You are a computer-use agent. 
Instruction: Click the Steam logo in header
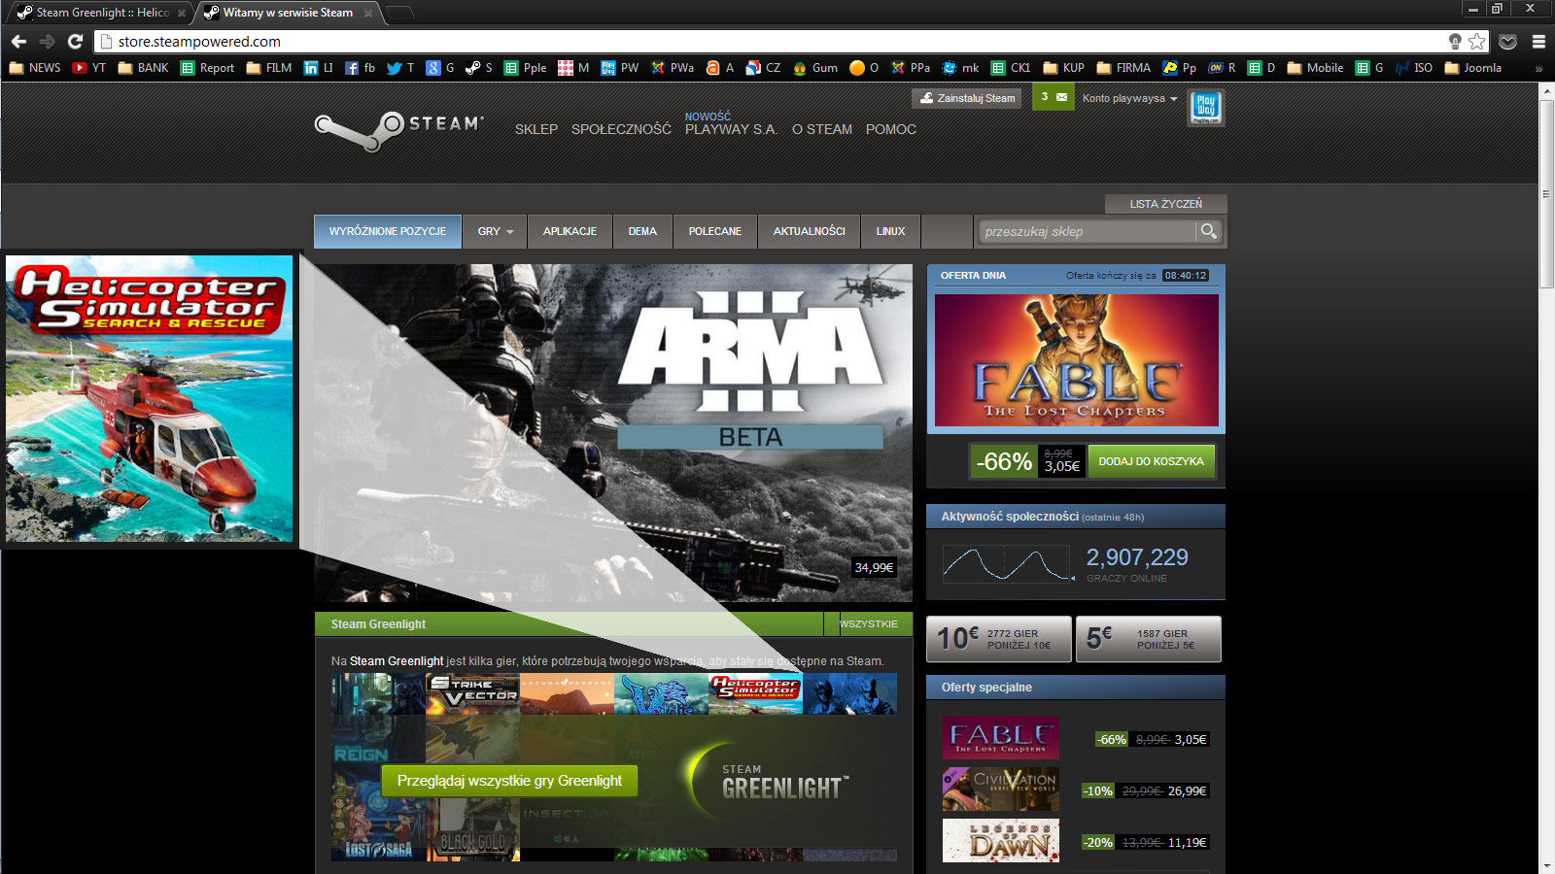click(398, 129)
